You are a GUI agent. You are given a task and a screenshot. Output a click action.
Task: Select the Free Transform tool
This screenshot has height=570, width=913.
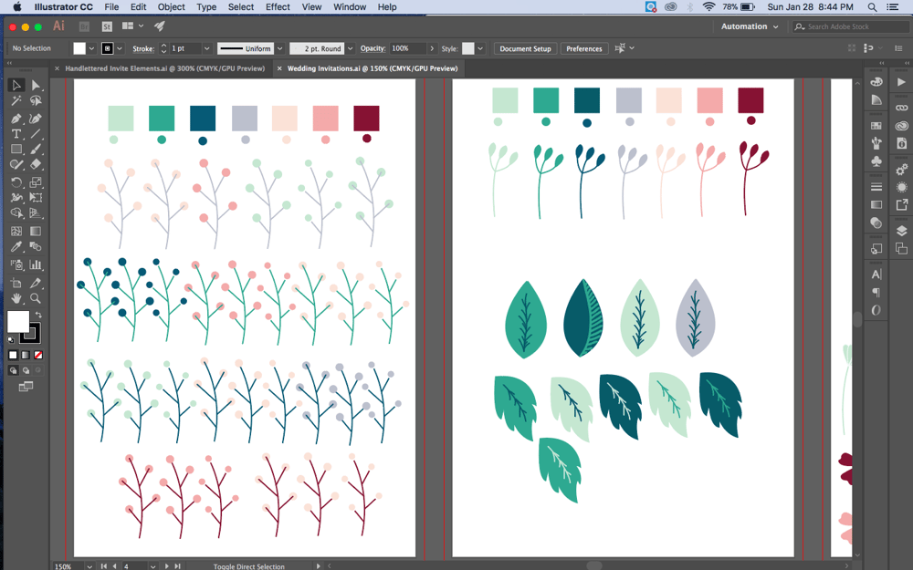click(36, 198)
